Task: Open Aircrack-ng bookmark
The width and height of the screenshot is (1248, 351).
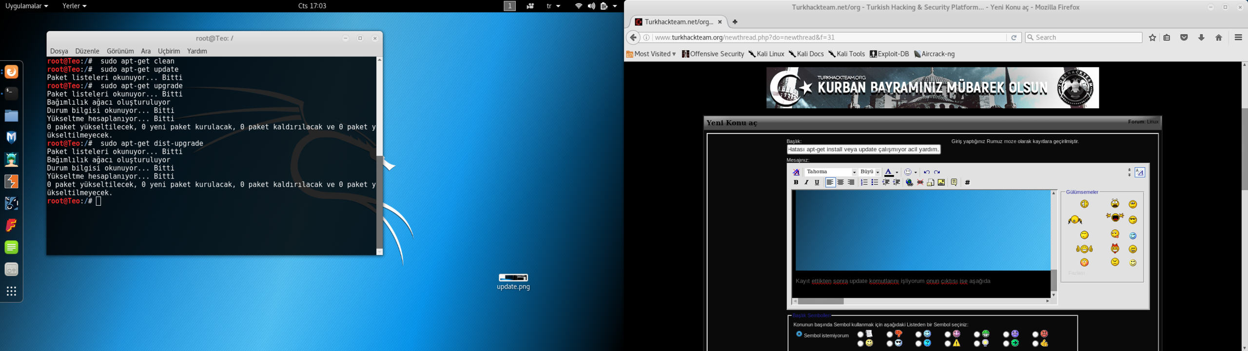Action: tap(935, 54)
